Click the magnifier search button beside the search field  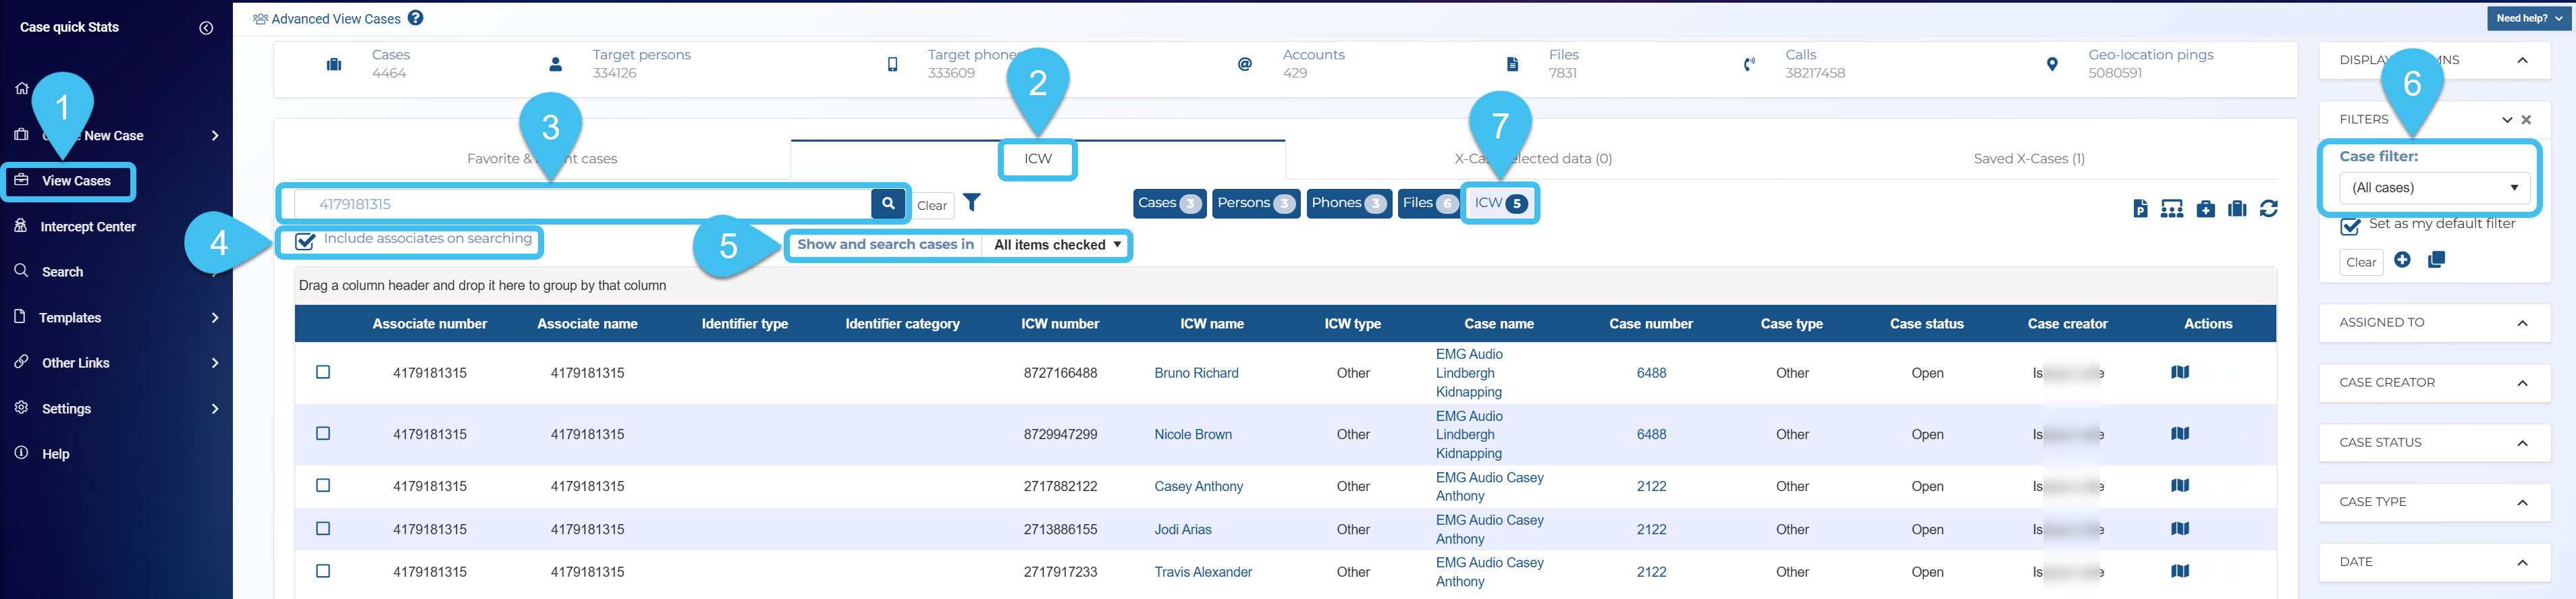pyautogui.click(x=887, y=204)
